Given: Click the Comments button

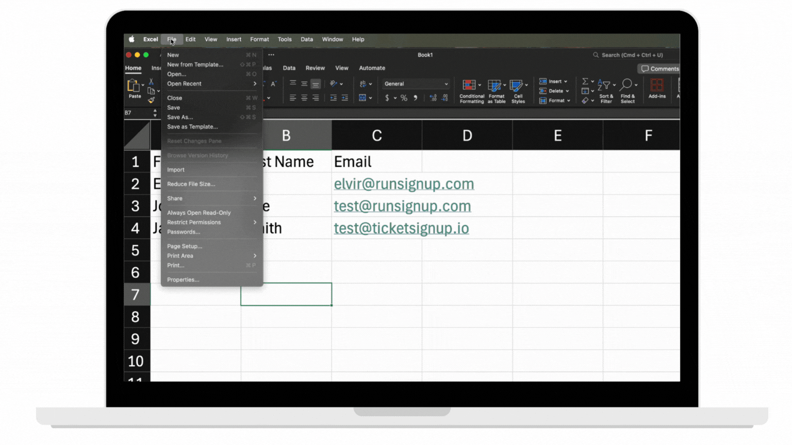Looking at the screenshot, I should pyautogui.click(x=659, y=69).
